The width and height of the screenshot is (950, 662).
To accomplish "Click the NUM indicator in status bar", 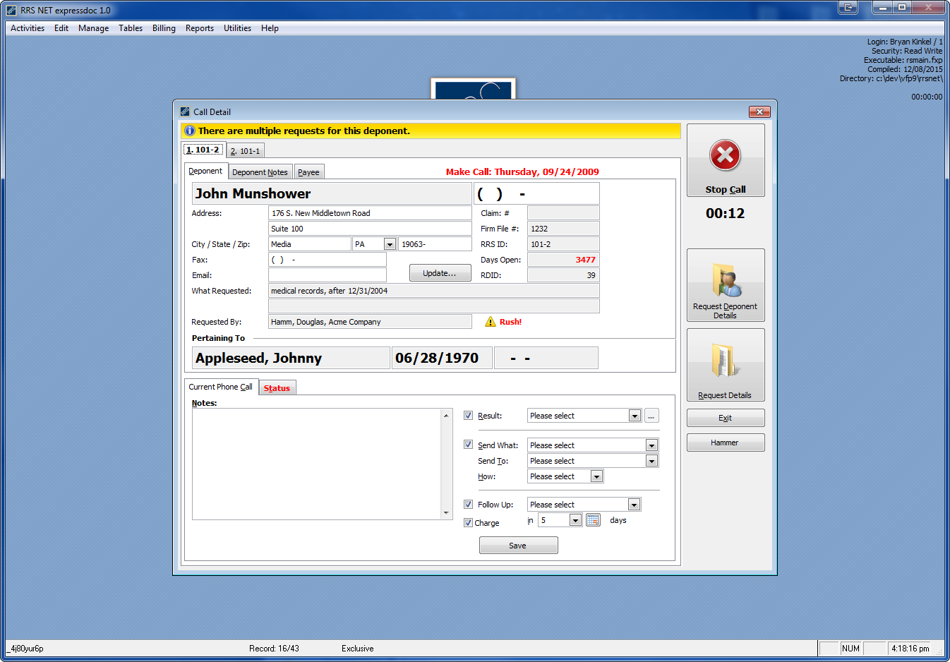I will pyautogui.click(x=851, y=649).
